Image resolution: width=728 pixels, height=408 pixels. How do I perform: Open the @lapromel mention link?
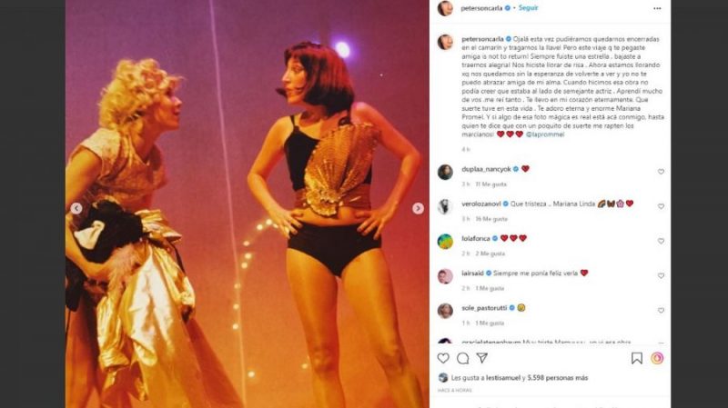pyautogui.click(x=545, y=134)
